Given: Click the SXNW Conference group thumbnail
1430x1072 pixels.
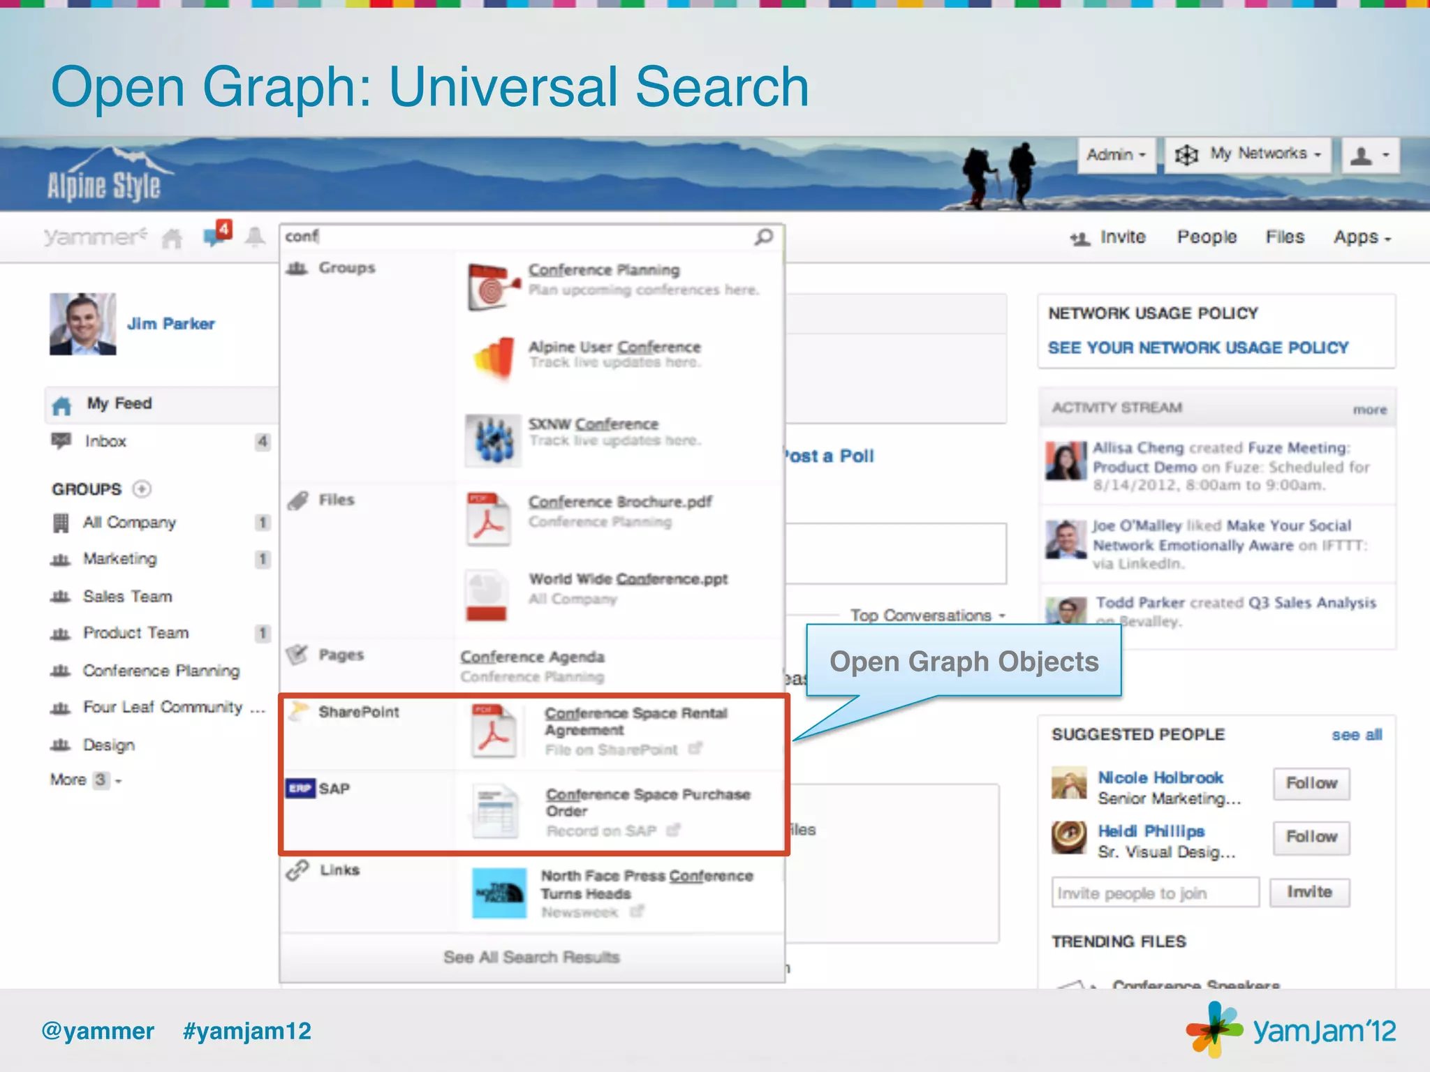Looking at the screenshot, I should pyautogui.click(x=493, y=440).
